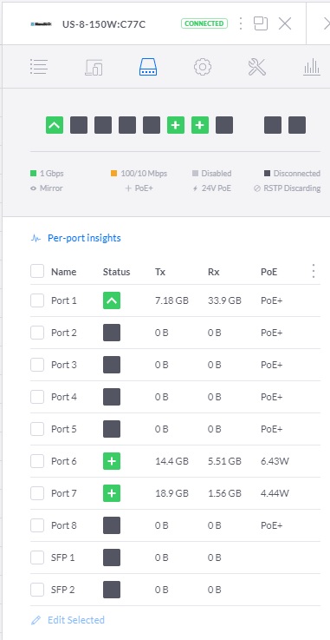The height and width of the screenshot is (640, 330).
Task: Expand the panel with right chevron arrow
Action: (327, 23)
